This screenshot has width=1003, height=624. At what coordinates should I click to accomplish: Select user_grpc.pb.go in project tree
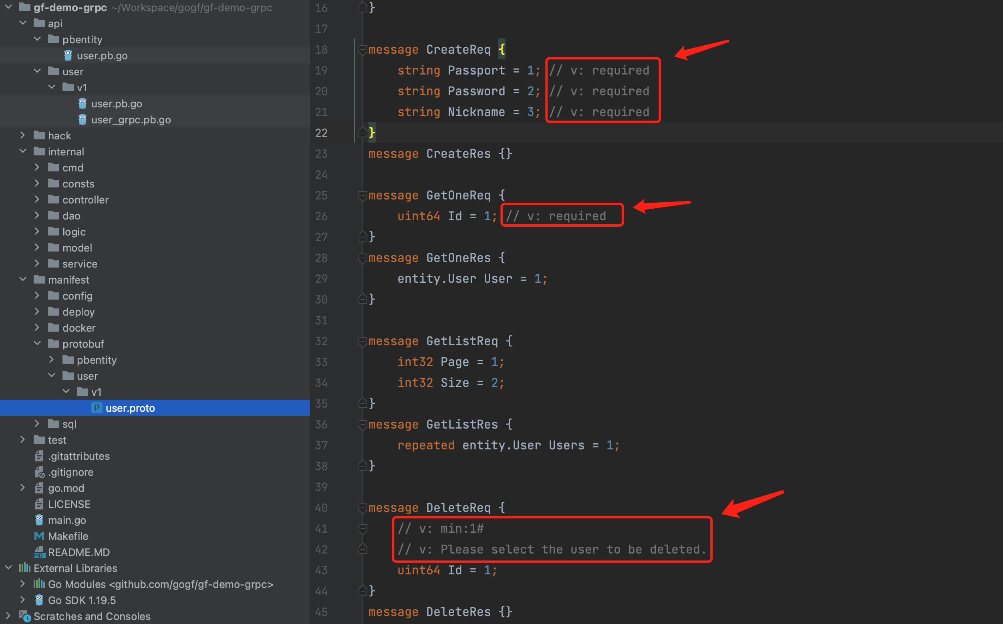tap(131, 120)
